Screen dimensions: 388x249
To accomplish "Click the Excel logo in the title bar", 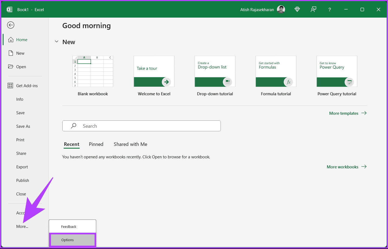I will coord(9,9).
